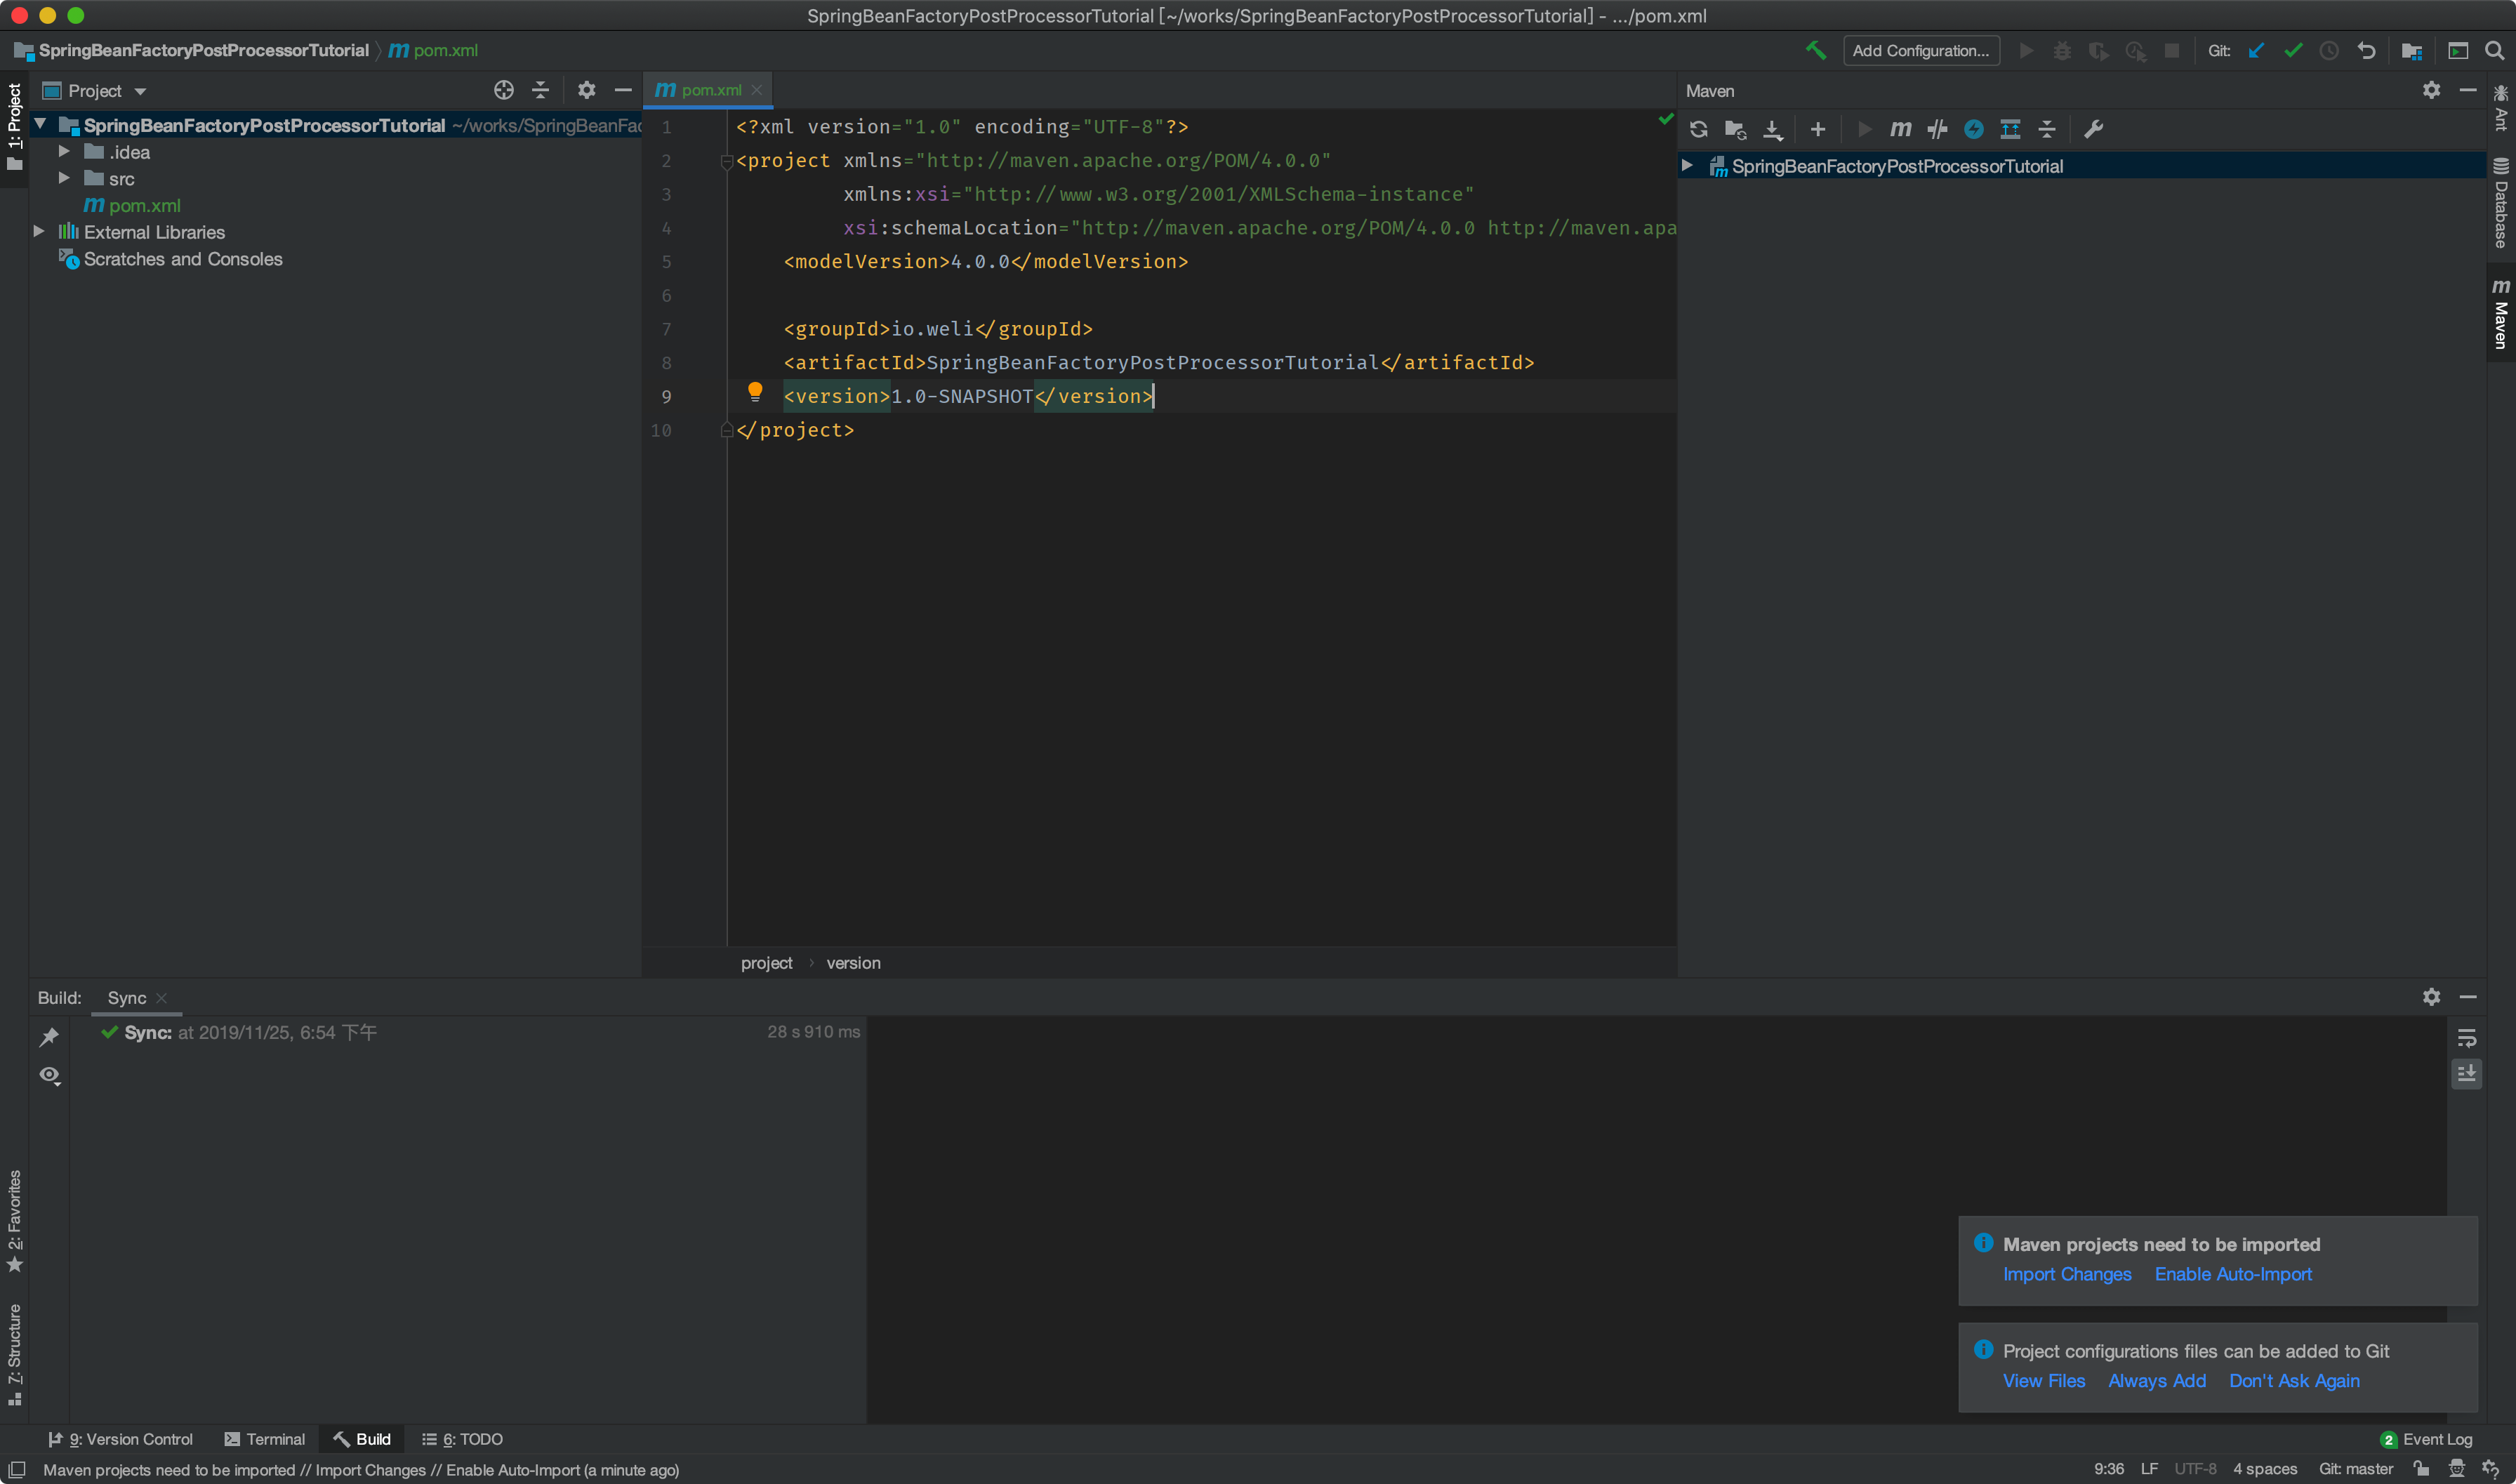
Task: Click the Build project hammer icon
Action: click(1815, 50)
